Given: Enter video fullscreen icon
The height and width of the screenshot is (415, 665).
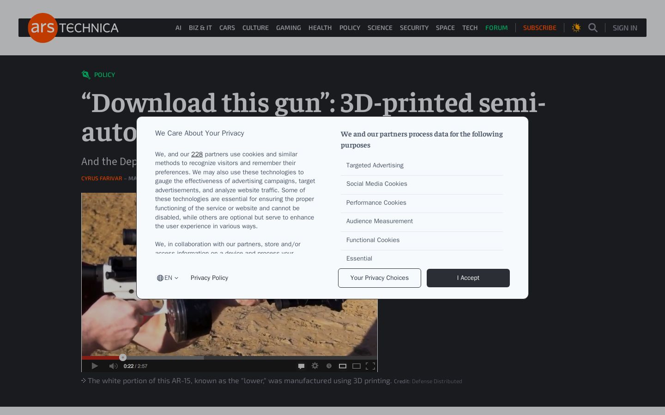Looking at the screenshot, I should pos(370,366).
